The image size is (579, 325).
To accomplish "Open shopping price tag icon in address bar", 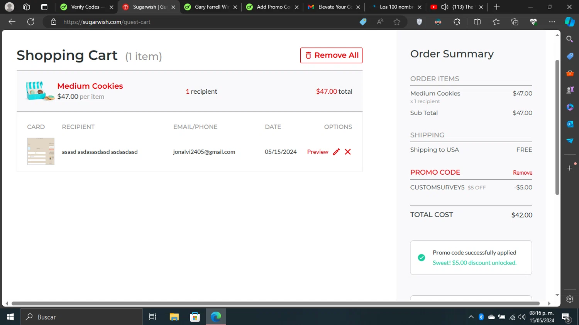I will tap(363, 22).
